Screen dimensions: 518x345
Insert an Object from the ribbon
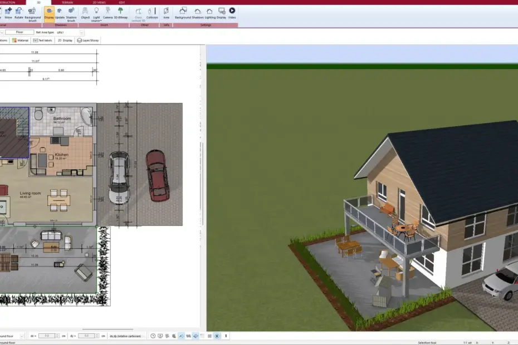[85, 13]
